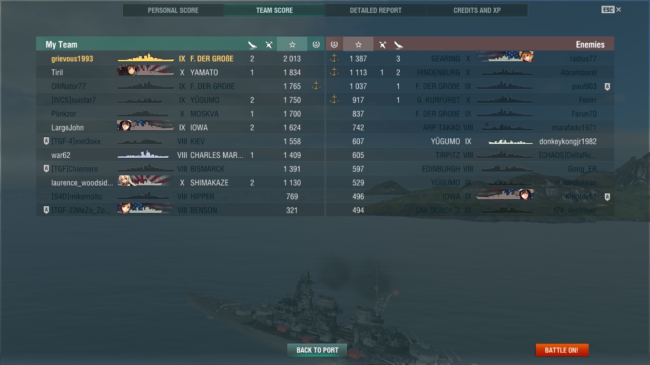Sort My Team by ships destroyed icon
The height and width of the screenshot is (365, 650).
[x=253, y=45]
